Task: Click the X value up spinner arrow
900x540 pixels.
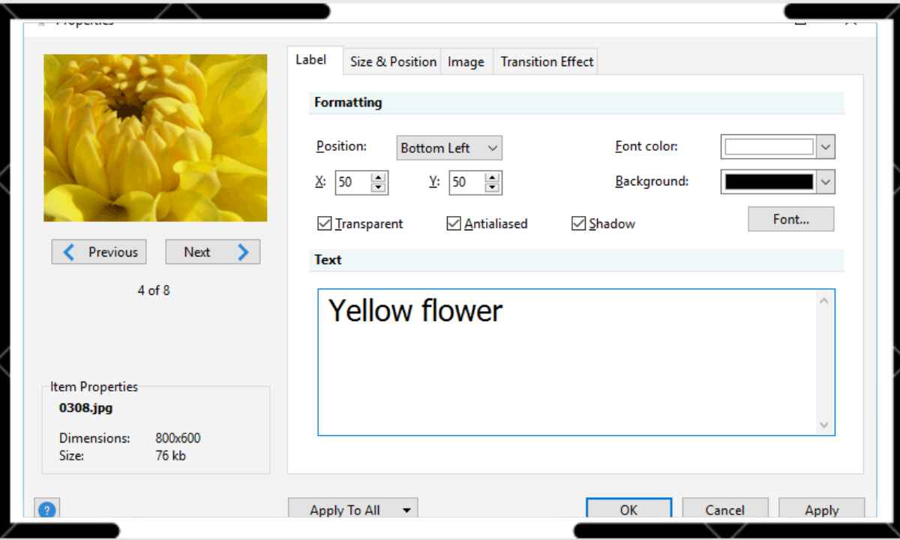Action: point(379,178)
